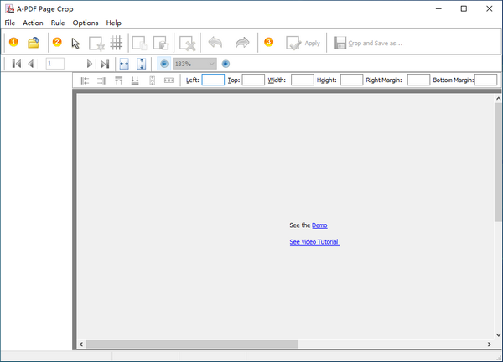Open the Action menu

click(x=33, y=23)
